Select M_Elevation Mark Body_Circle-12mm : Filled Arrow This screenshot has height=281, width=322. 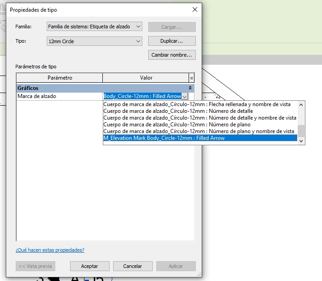[x=164, y=138]
